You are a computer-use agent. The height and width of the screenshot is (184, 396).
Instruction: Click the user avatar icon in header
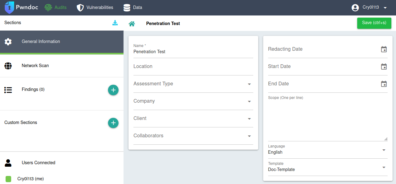(355, 8)
